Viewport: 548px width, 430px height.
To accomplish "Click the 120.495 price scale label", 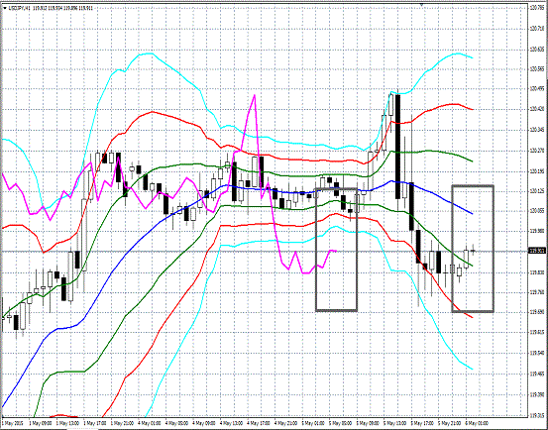I will (x=537, y=89).
